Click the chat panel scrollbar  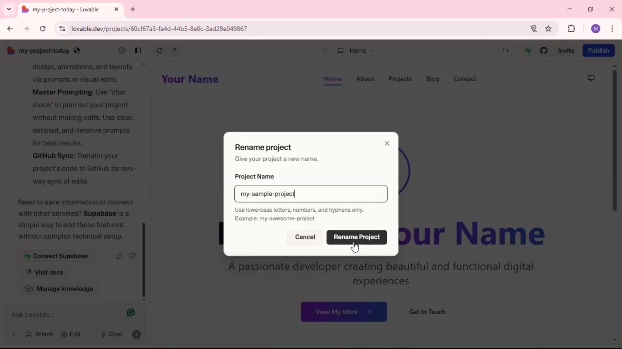coord(144,259)
